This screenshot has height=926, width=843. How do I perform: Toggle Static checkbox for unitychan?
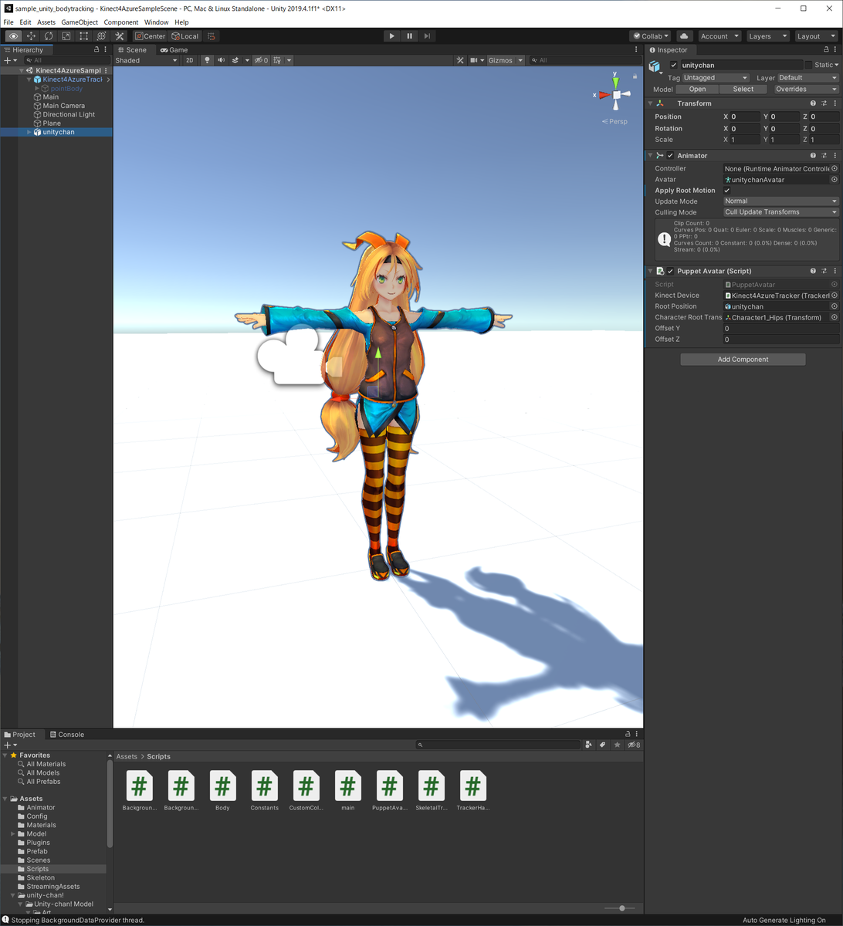(x=808, y=66)
